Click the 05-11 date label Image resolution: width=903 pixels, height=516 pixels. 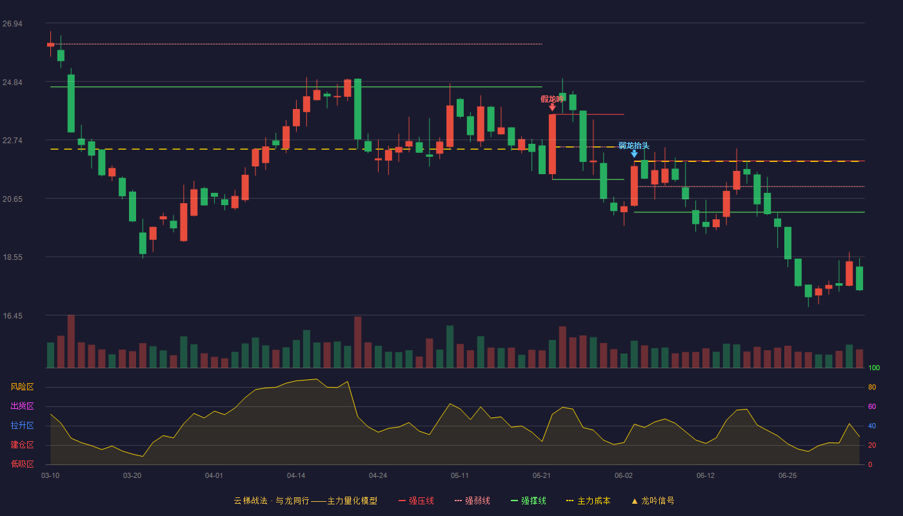pos(460,475)
